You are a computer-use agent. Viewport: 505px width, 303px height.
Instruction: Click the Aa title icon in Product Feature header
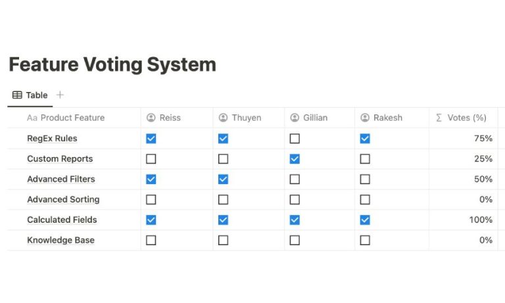pos(32,118)
